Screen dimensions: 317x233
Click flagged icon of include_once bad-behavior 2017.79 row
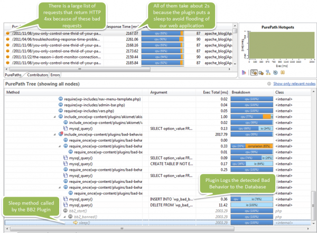(61, 134)
